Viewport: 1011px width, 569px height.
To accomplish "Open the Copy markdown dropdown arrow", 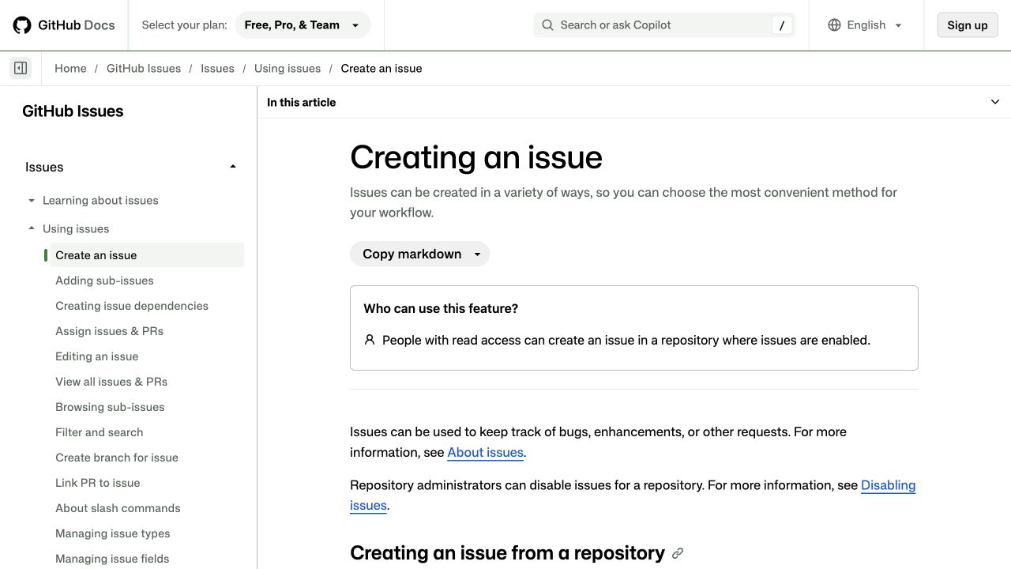I will [477, 254].
